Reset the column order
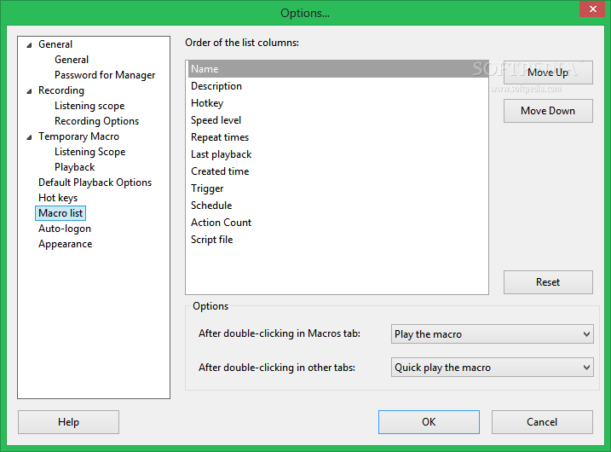This screenshot has height=452, width=611. coord(548,282)
